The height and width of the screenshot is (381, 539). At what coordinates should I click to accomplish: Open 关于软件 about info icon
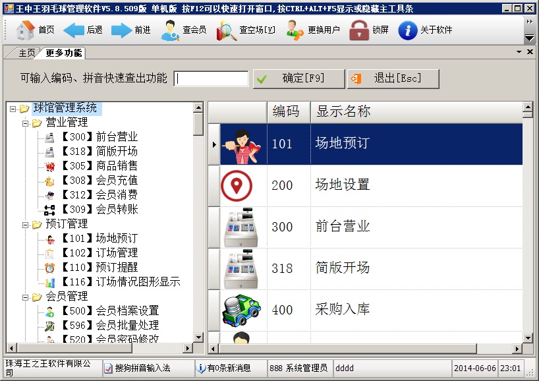coord(408,30)
